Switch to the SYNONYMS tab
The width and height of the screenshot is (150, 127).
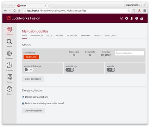coord(86,36)
